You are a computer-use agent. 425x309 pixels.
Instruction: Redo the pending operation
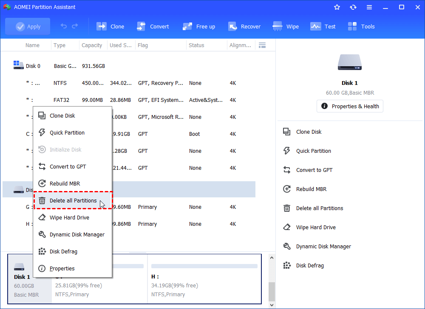click(75, 26)
